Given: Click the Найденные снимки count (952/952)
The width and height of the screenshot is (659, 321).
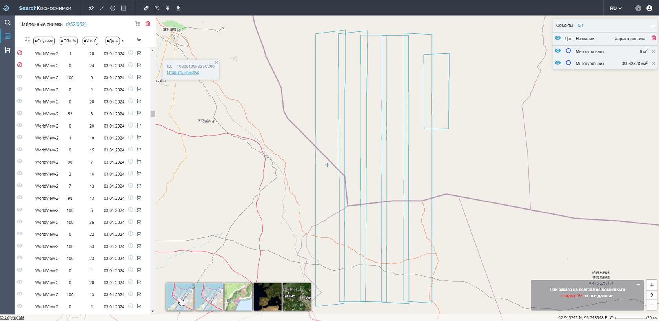Looking at the screenshot, I should [x=76, y=24].
